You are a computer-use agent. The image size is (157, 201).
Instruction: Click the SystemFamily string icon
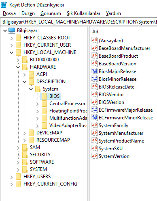point(95,125)
